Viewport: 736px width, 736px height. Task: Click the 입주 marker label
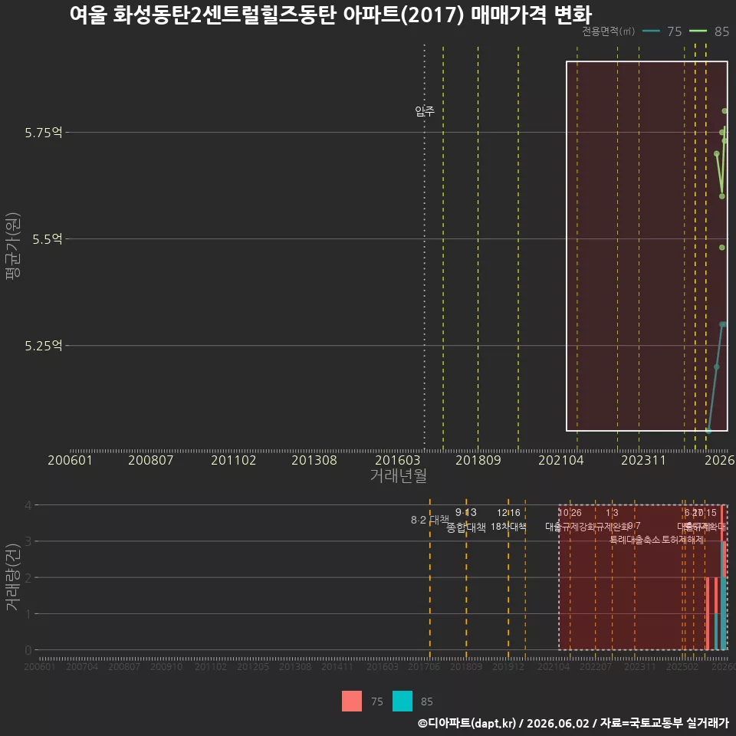click(x=425, y=111)
